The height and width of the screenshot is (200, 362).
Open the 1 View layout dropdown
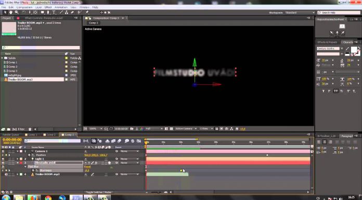[x=206, y=129]
